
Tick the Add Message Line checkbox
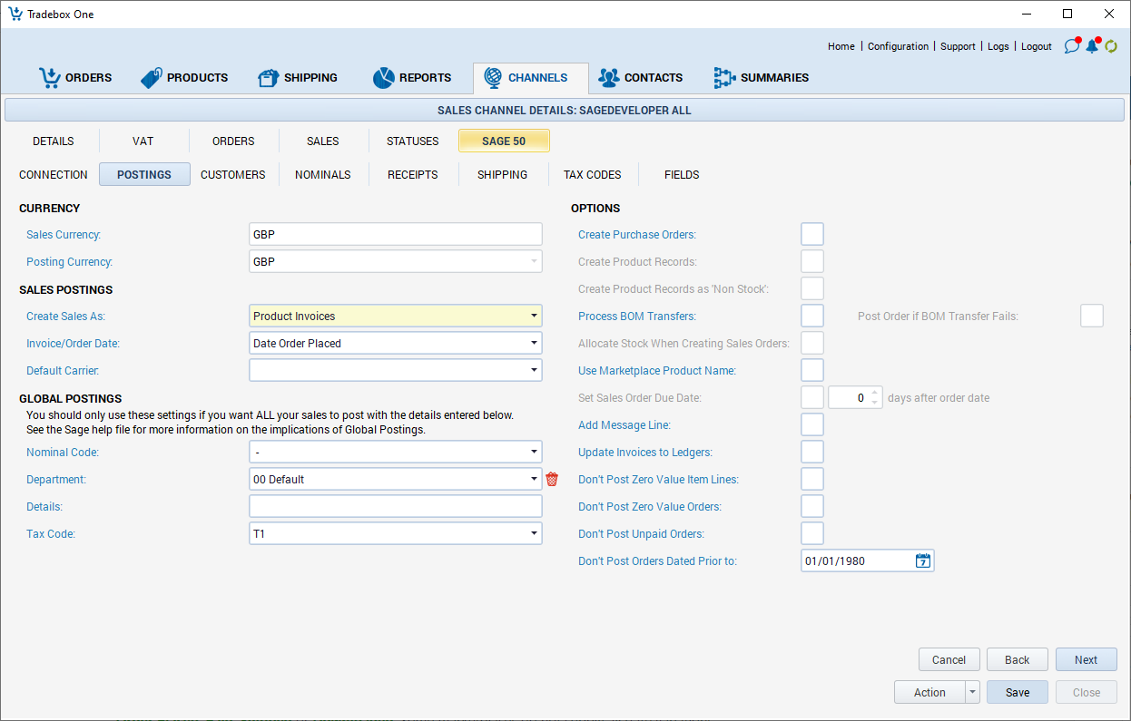[x=812, y=424]
